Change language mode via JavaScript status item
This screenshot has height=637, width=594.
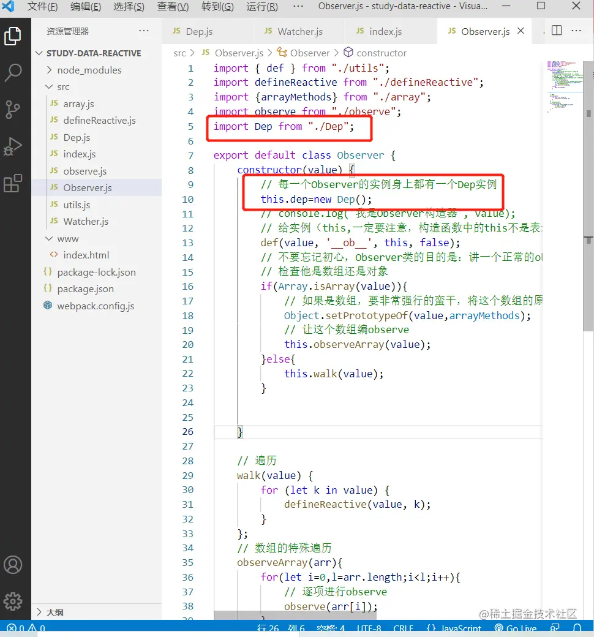coord(453,628)
